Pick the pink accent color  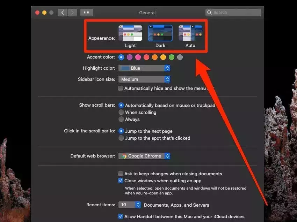138,57
